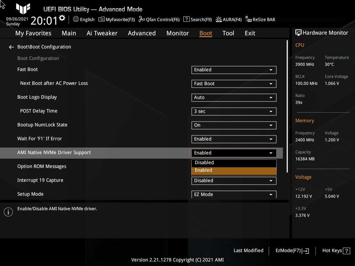Change the BIOS language from English
355x266 pixels.
coord(84,19)
